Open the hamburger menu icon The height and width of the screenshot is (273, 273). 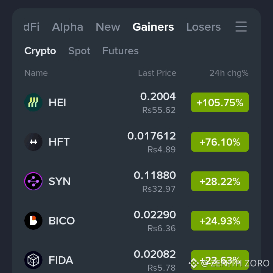pos(241,27)
